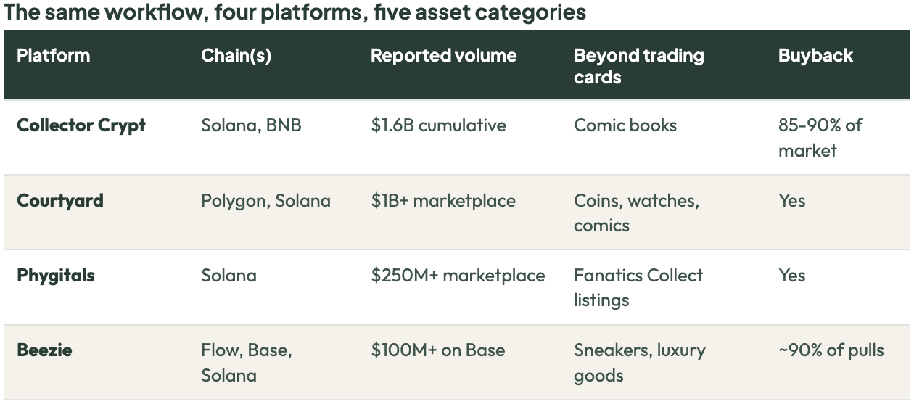This screenshot has width=914, height=404.
Task: Click the table title heading text
Action: pyautogui.click(x=295, y=13)
